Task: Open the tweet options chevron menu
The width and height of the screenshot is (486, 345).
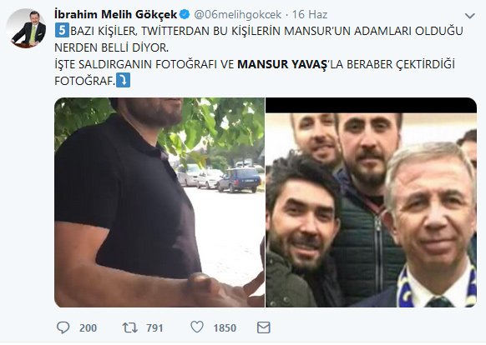Action: click(470, 16)
